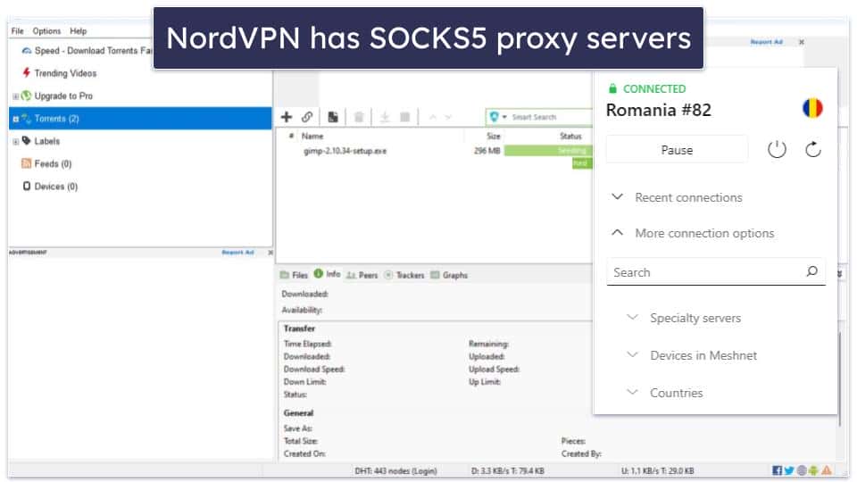Collapse More connection options
This screenshot has width=857, height=482.
coord(693,233)
